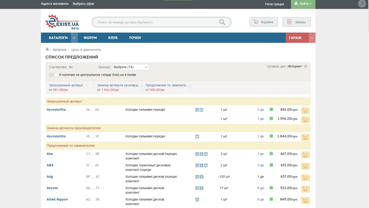Add Hyundai/Kia 1 844,00 offer to cart

[305, 138]
